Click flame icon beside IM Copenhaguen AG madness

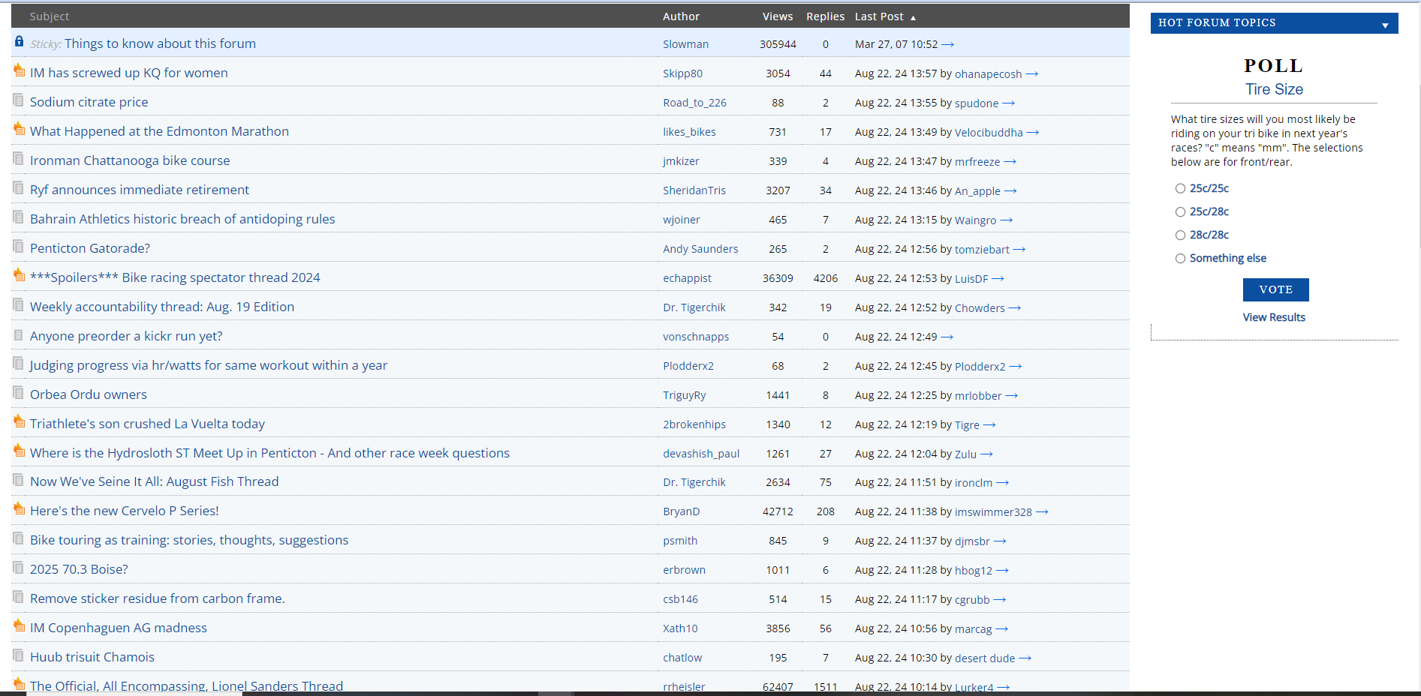19,625
